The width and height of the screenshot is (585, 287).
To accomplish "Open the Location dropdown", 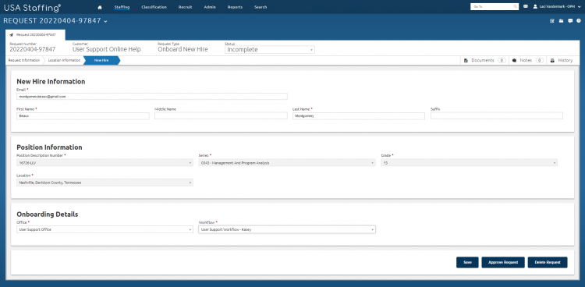I will pos(105,182).
